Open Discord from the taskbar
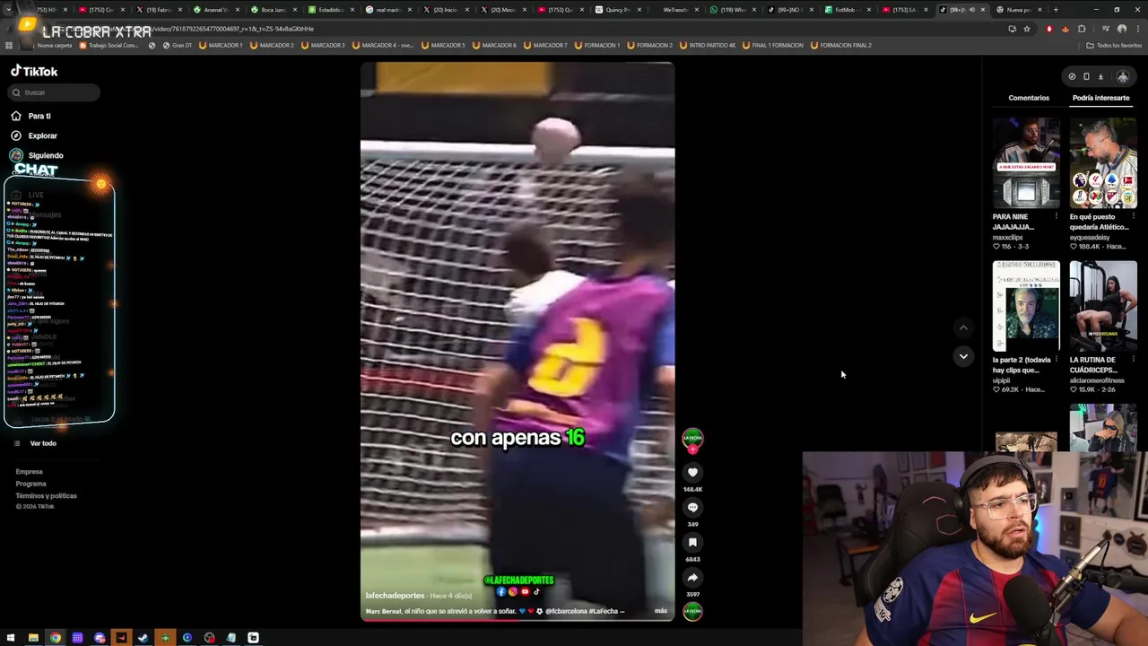Screen dimensions: 1148x646 100,638
